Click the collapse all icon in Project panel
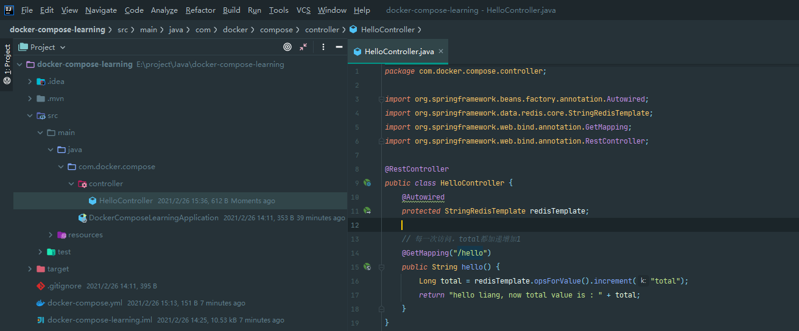 pyautogui.click(x=304, y=47)
